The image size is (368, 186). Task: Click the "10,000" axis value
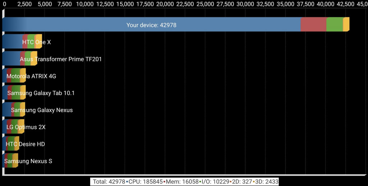pyautogui.click(x=85, y=4)
